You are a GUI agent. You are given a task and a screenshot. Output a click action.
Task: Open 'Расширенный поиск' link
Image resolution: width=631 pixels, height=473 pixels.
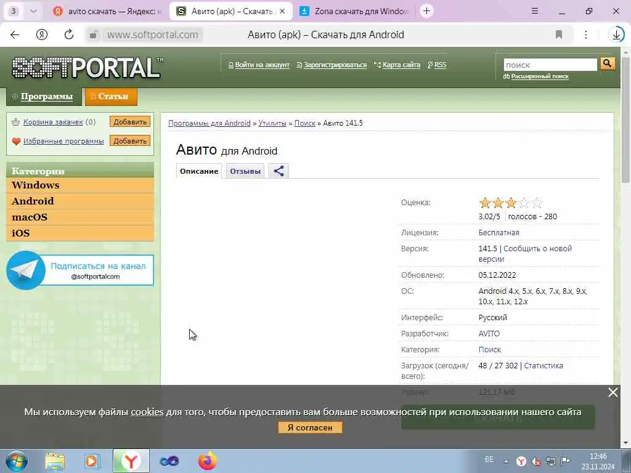click(539, 76)
